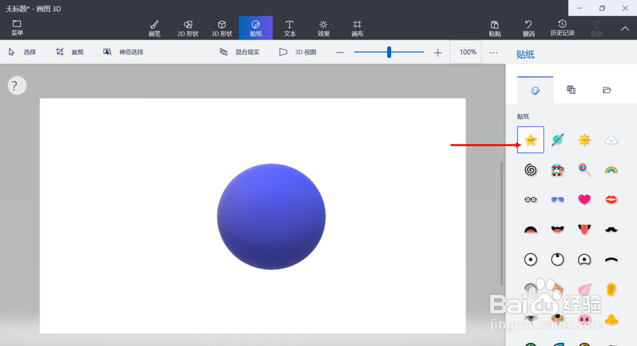Choose the swirl lollipop sticker
This screenshot has height=346, width=637.
[x=584, y=169]
